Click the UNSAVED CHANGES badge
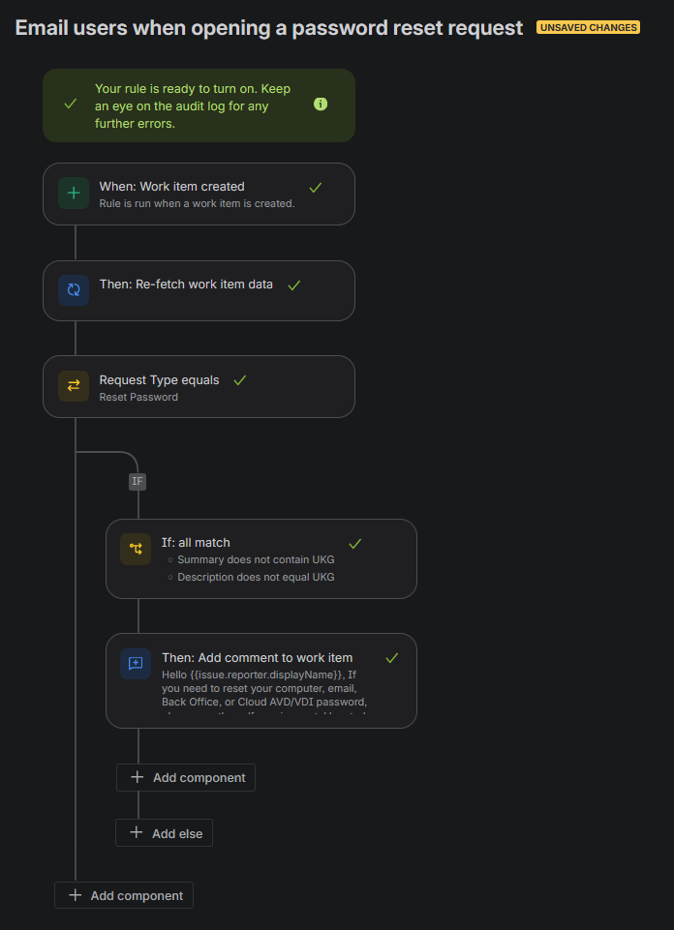Screen dimensions: 674x930 coord(588,27)
